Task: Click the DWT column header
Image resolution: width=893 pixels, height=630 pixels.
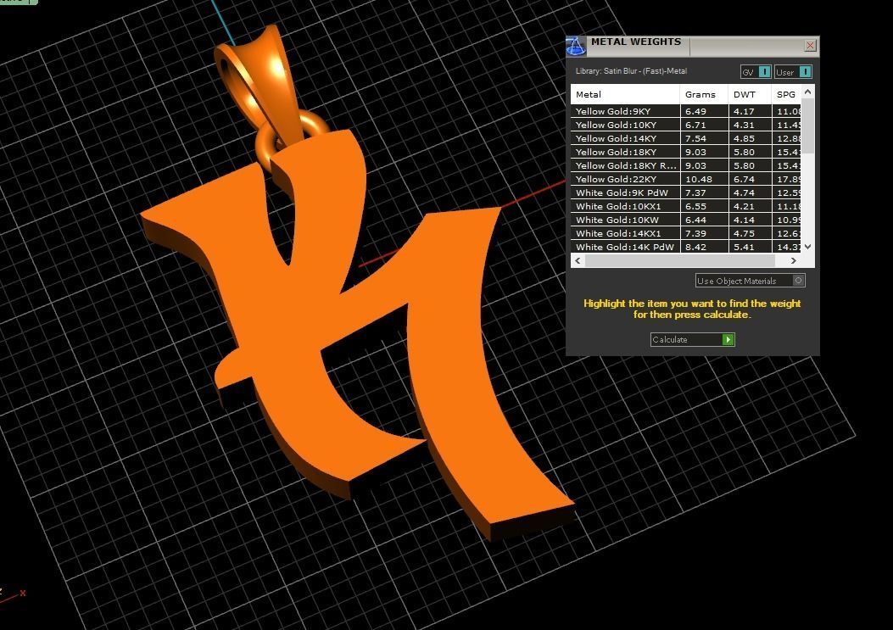Action: 750,95
